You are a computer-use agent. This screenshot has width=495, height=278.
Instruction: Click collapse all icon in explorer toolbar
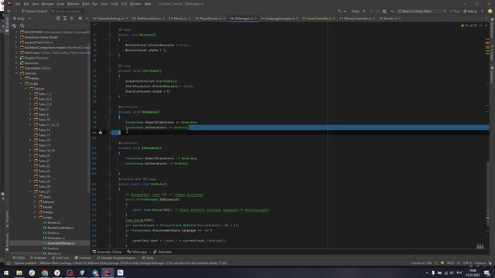coord(72,19)
